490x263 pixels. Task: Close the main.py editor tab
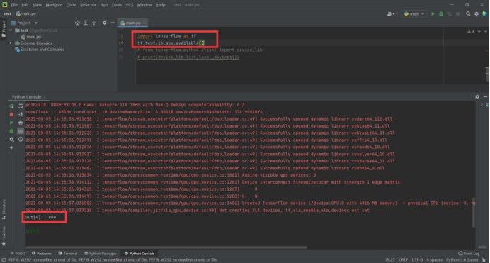click(x=144, y=23)
